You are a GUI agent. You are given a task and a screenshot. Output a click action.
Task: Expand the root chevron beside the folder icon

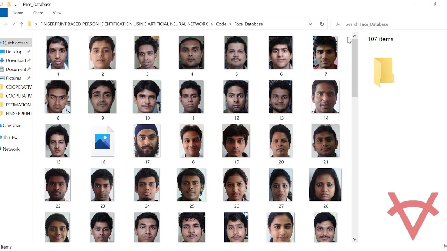[x=36, y=24]
